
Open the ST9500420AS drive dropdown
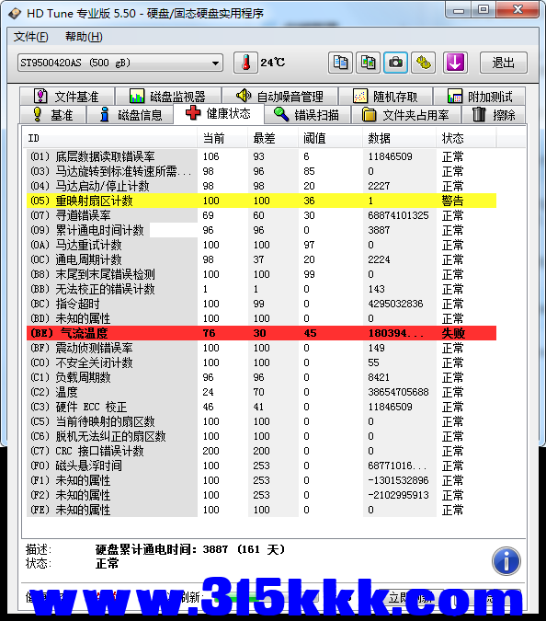(120, 63)
